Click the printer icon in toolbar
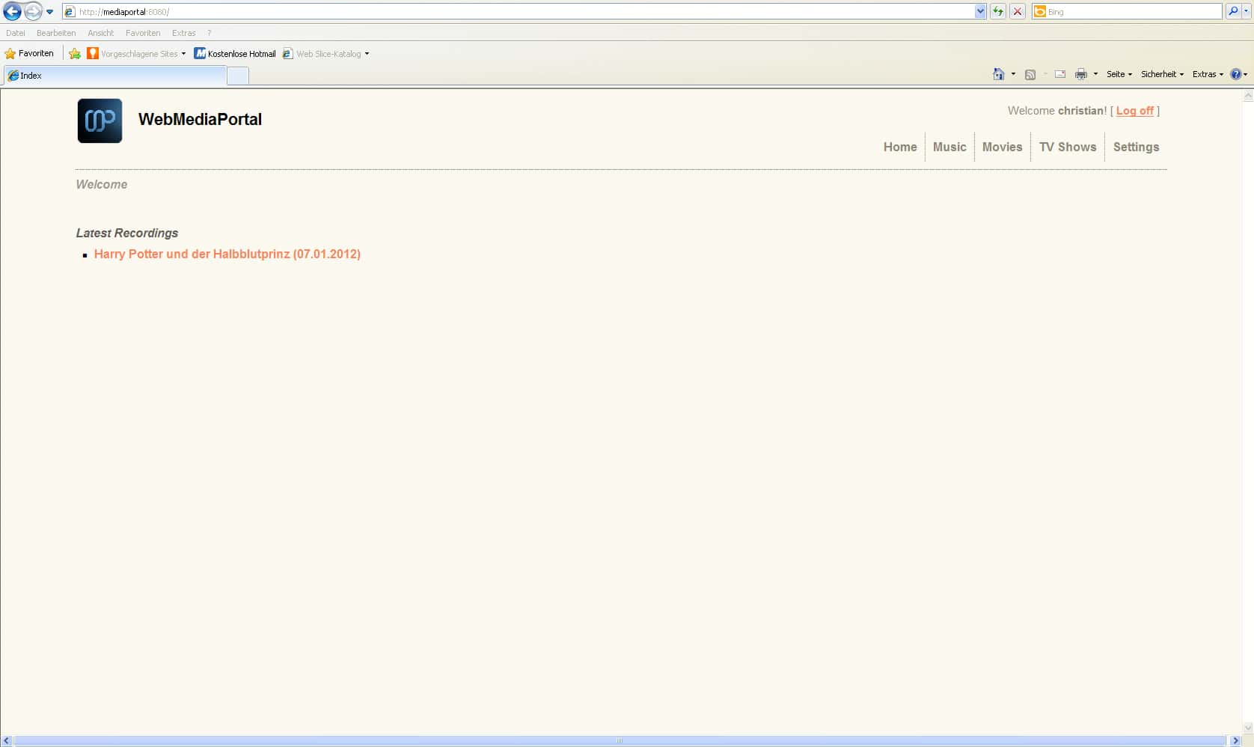 [x=1080, y=74]
